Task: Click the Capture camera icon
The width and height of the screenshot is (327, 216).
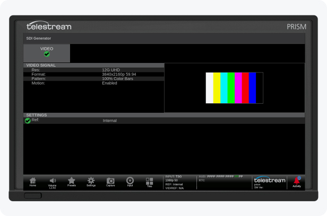Action: coord(110,182)
